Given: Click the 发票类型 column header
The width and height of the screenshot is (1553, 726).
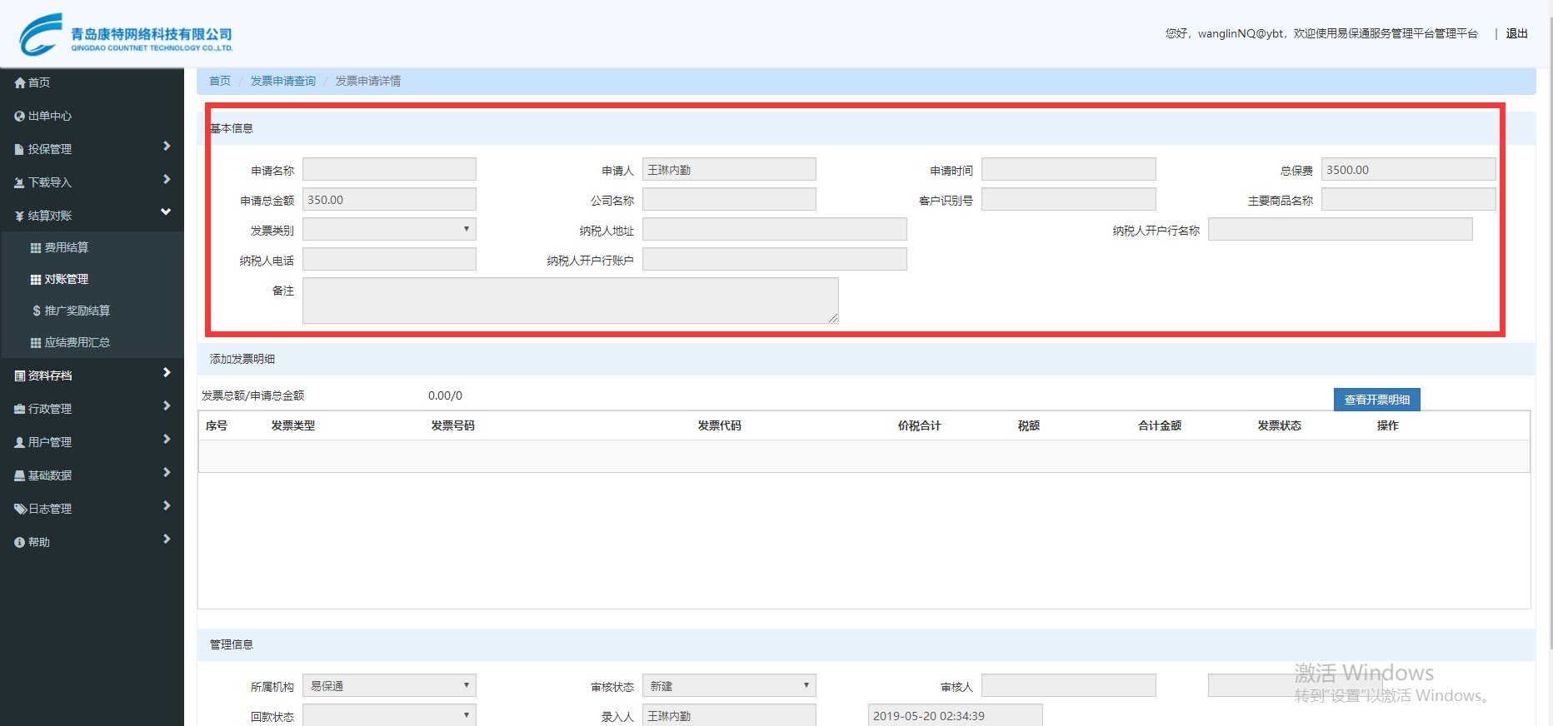Looking at the screenshot, I should click(x=293, y=425).
